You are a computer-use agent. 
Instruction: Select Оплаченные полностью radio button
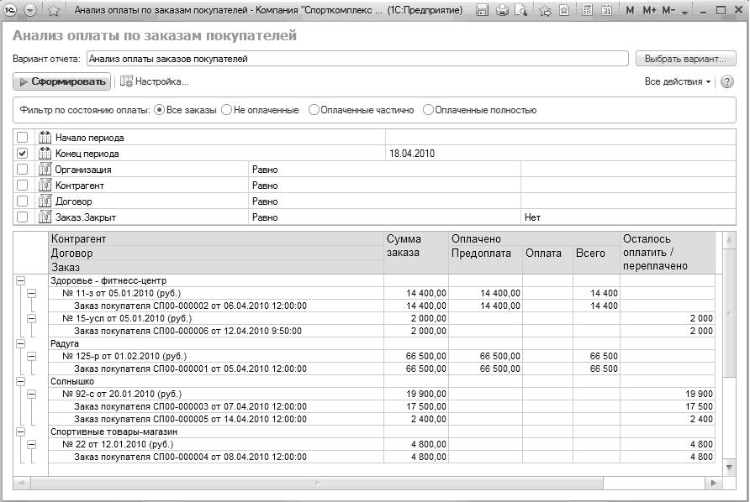pos(428,110)
